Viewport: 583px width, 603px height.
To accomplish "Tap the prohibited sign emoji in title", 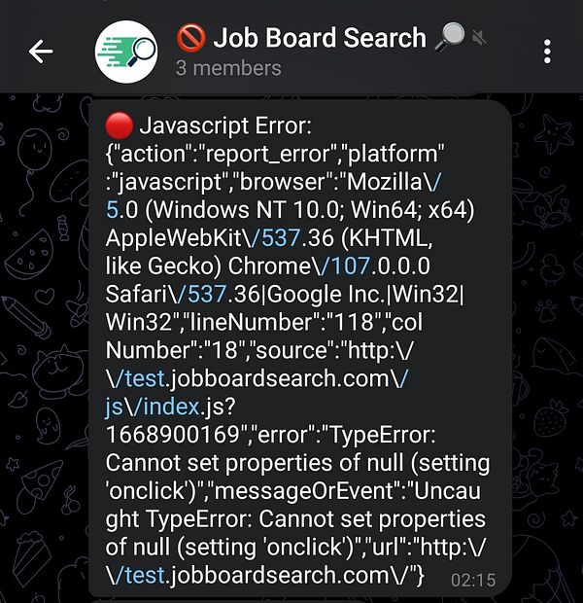I will (x=191, y=38).
